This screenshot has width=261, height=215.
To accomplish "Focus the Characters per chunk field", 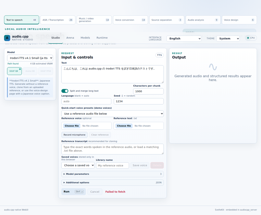I will click(148, 91).
